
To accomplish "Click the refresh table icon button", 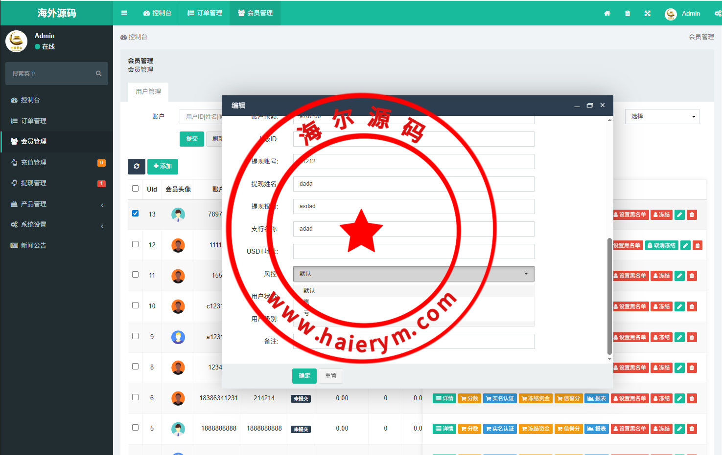I will pyautogui.click(x=137, y=167).
